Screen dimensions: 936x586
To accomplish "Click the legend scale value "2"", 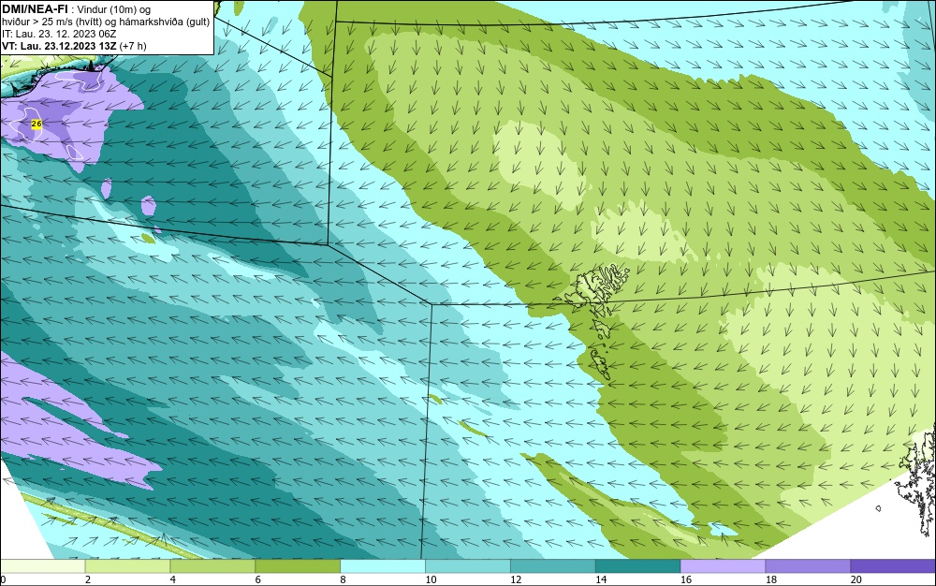I will (x=88, y=579).
